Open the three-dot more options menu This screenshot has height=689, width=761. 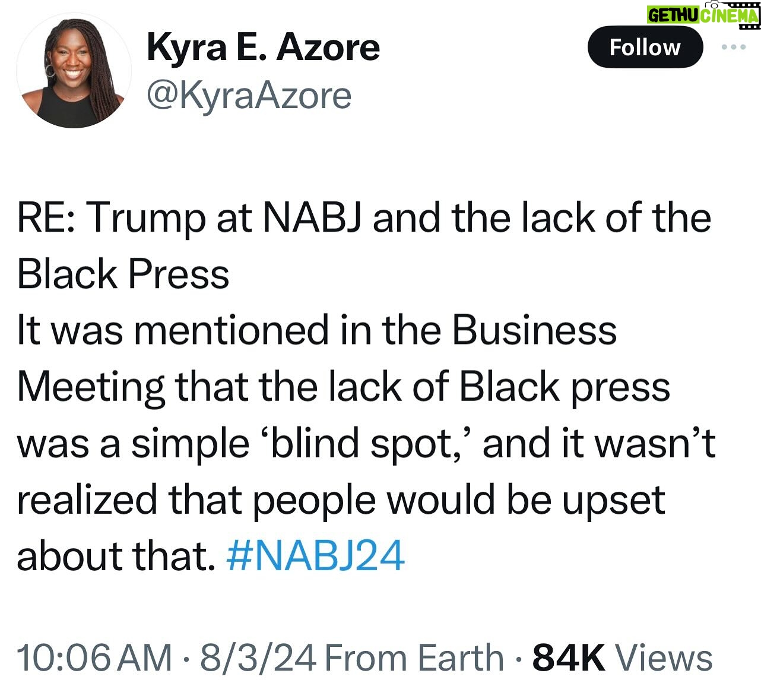733,48
